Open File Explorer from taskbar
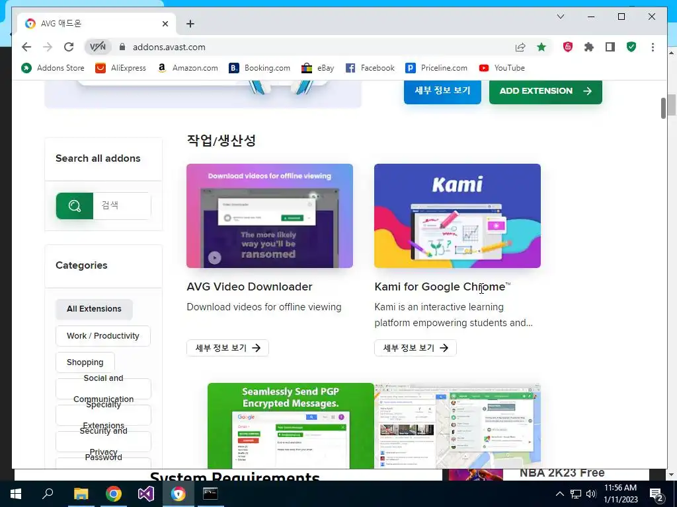 [81, 494]
